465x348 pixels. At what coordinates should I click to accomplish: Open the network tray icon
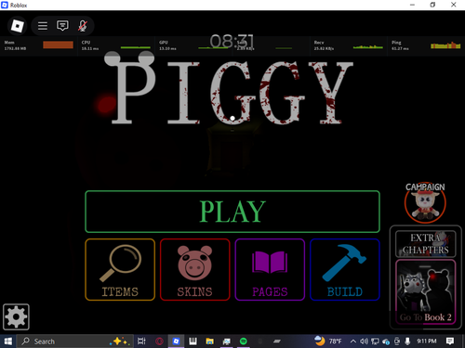click(x=375, y=342)
